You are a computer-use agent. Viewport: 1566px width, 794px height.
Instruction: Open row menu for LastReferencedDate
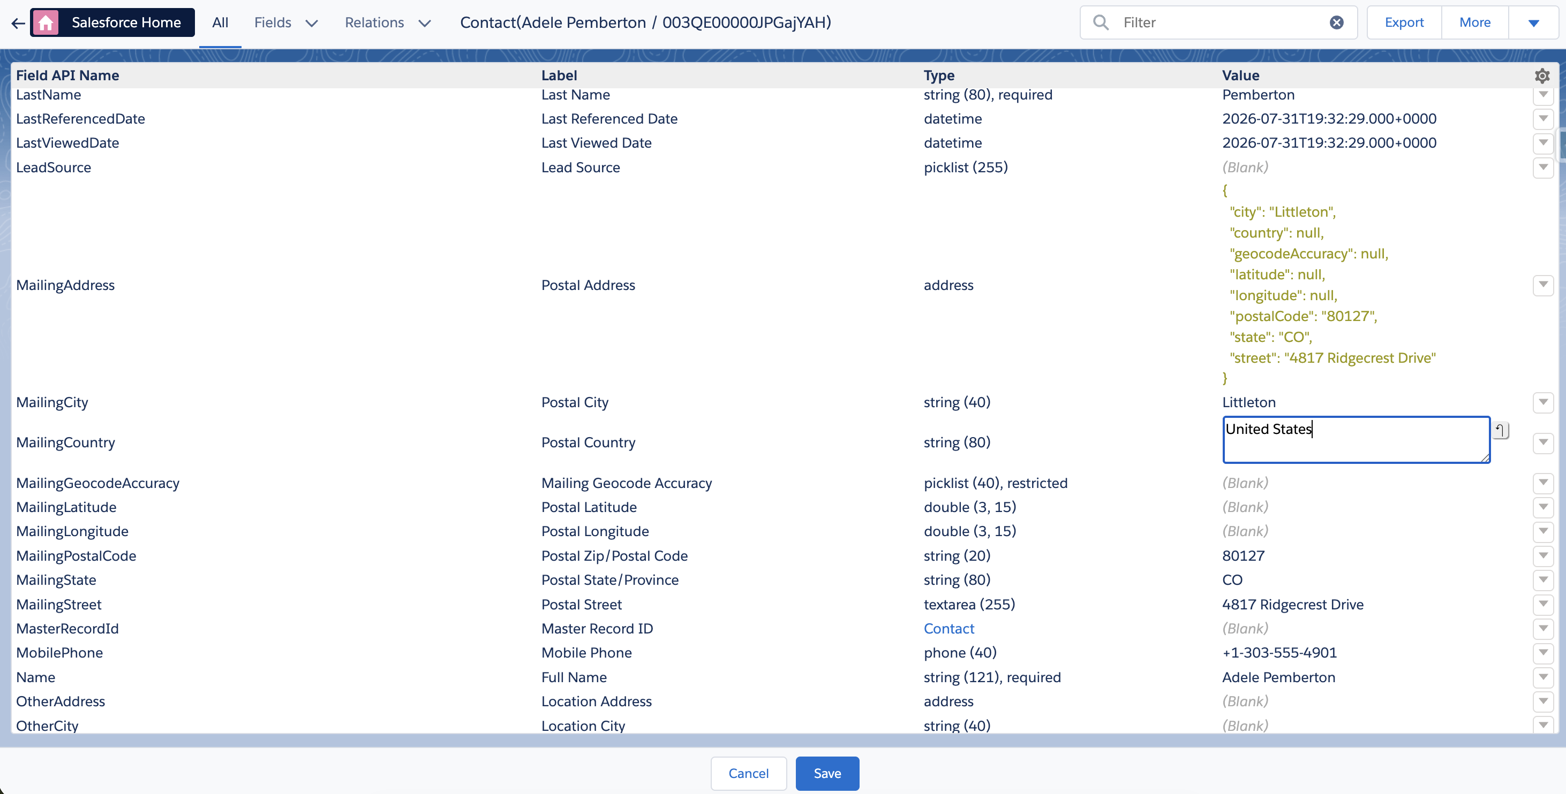(x=1543, y=118)
